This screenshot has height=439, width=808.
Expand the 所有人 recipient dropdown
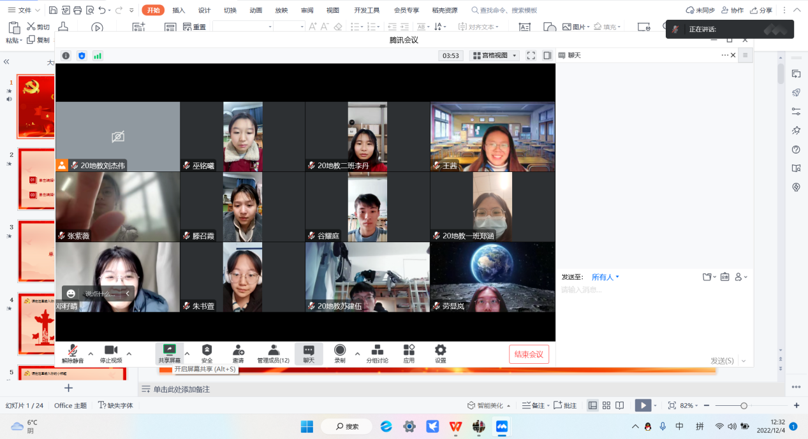[x=605, y=277]
